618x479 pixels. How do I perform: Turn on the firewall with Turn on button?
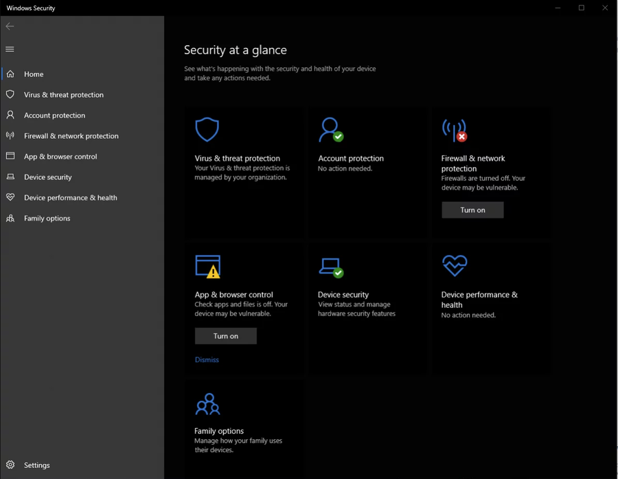(472, 210)
